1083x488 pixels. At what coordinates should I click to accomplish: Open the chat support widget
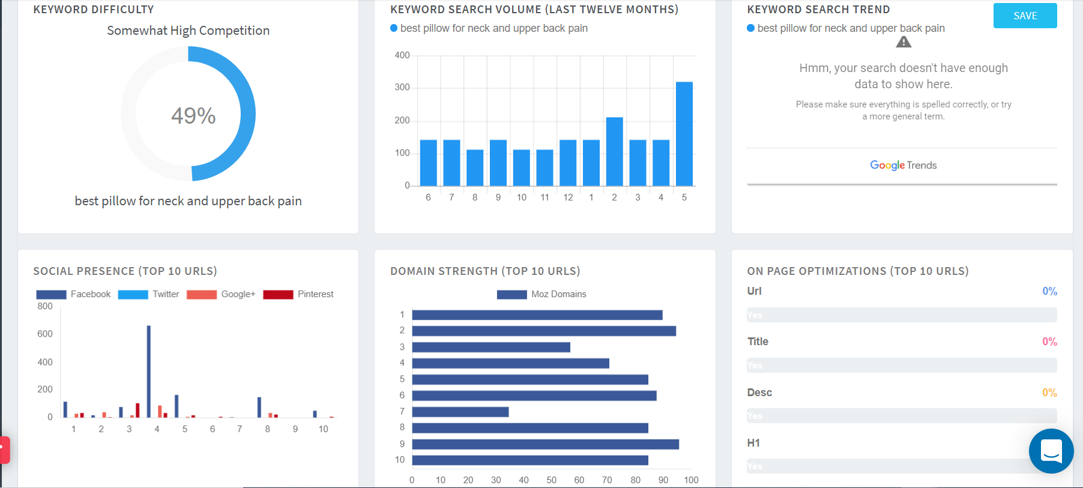1051,451
